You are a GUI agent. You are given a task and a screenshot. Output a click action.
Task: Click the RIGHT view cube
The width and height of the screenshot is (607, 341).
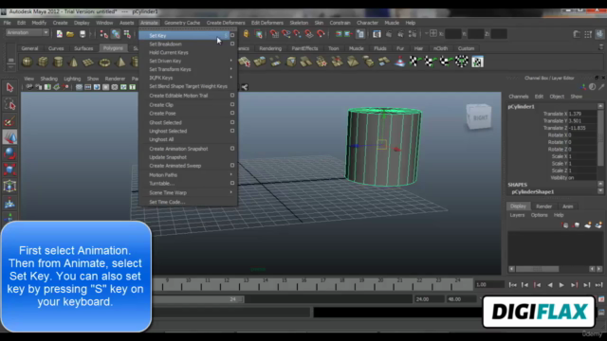coord(479,117)
